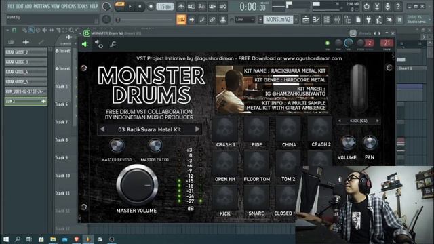Click the Stop button in transport
Screen dimensions: 434x244
click(x=140, y=6)
